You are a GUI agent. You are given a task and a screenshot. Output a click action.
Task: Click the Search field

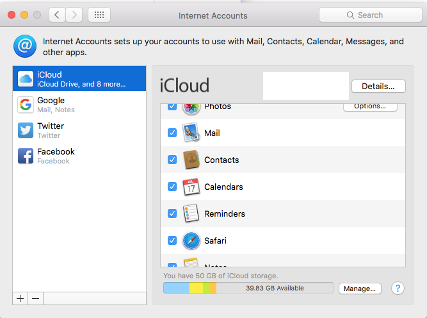click(x=371, y=15)
